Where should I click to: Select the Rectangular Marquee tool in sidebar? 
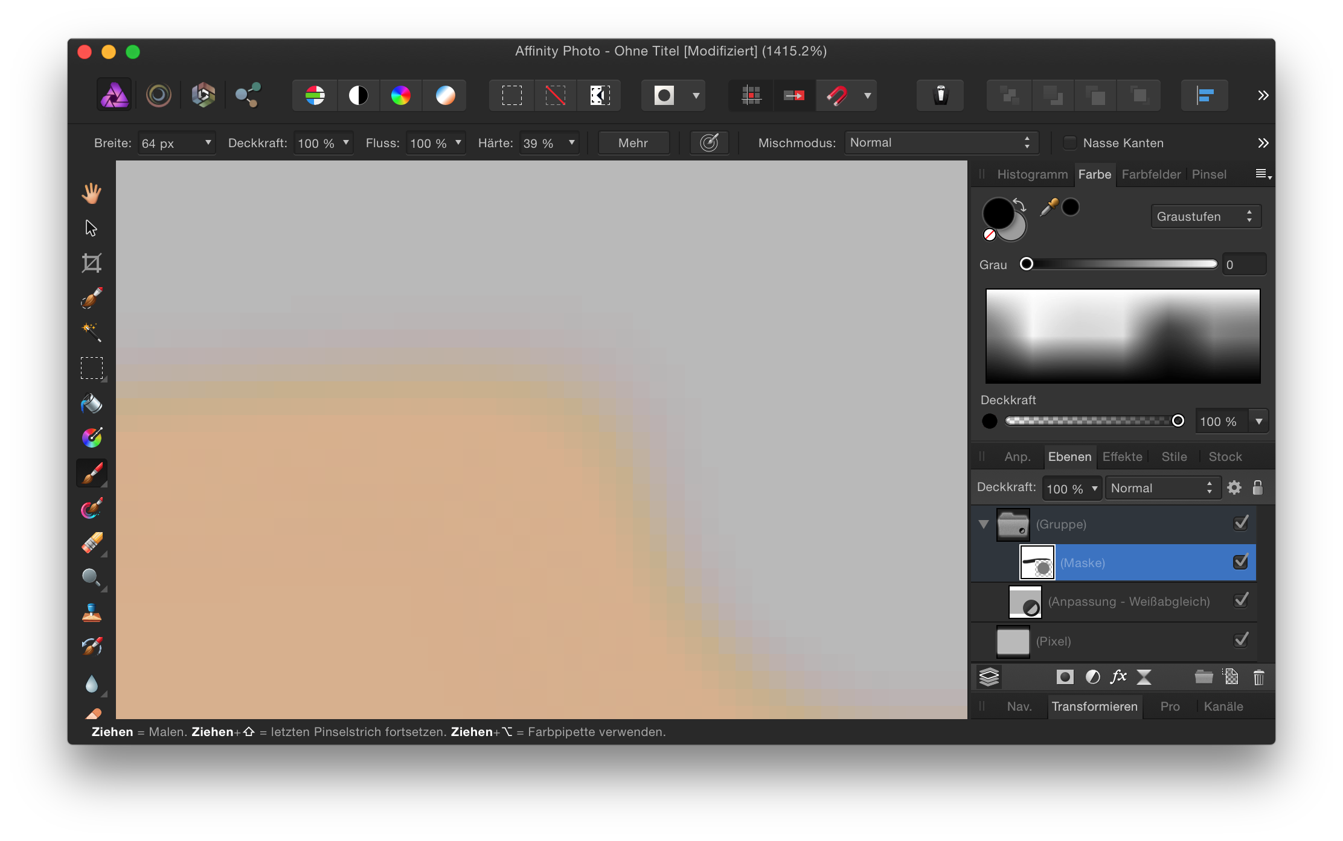(92, 367)
